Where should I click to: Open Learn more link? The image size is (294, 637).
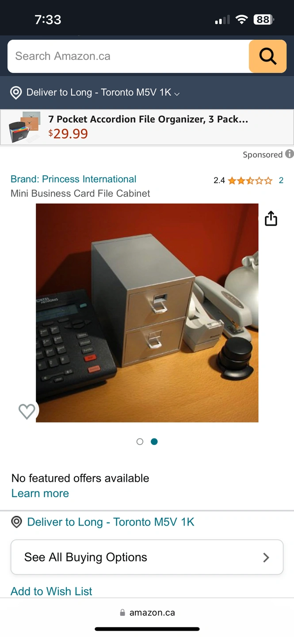pos(40,493)
